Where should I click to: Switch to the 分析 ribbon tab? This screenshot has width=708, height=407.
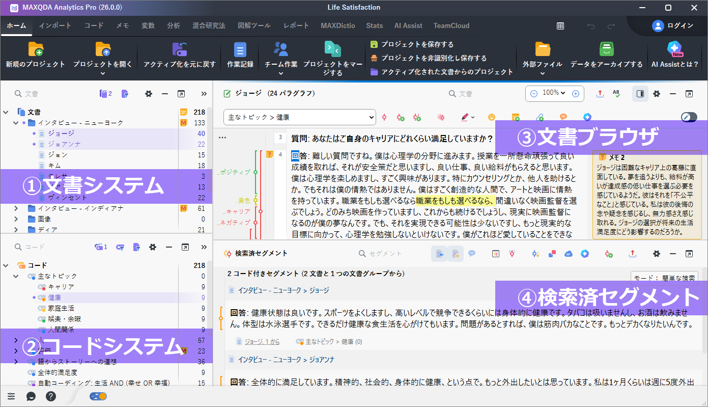pos(174,25)
